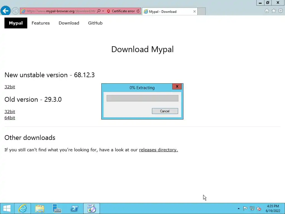Click the search magnifier in address bar

pos(99,11)
